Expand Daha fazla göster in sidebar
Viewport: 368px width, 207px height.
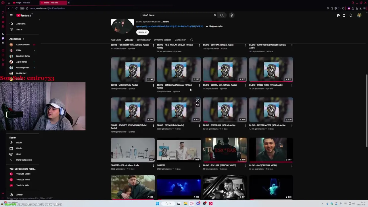click(24, 160)
